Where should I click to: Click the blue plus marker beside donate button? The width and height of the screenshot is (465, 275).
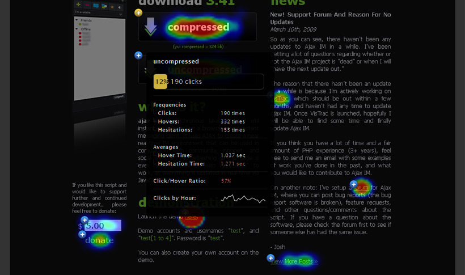[x=82, y=234]
